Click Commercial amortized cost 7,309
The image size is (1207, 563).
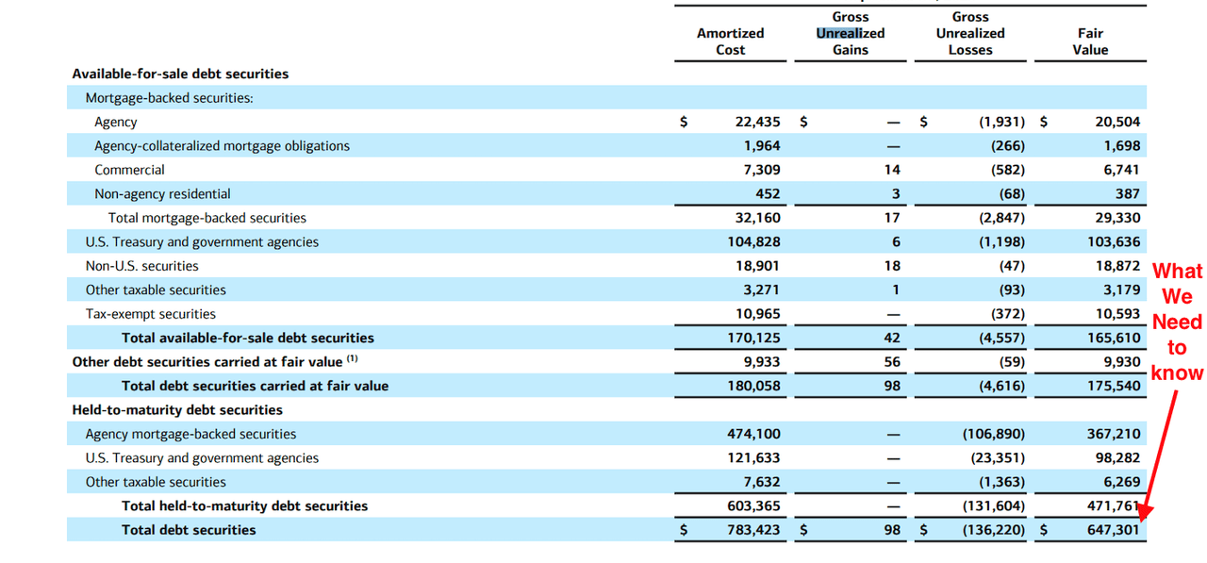coord(762,170)
